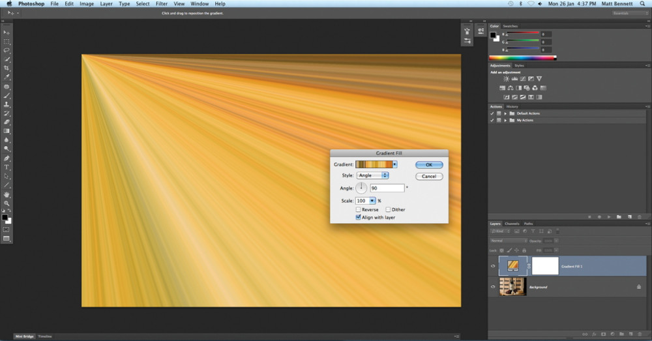This screenshot has height=341, width=652.
Task: Hide the Background layer
Action: 493,287
